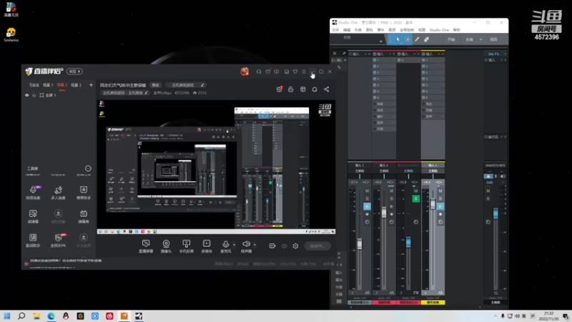Viewport: 572px width, 322px height.
Task: Click the live-streaming status button
Action: pos(317,246)
